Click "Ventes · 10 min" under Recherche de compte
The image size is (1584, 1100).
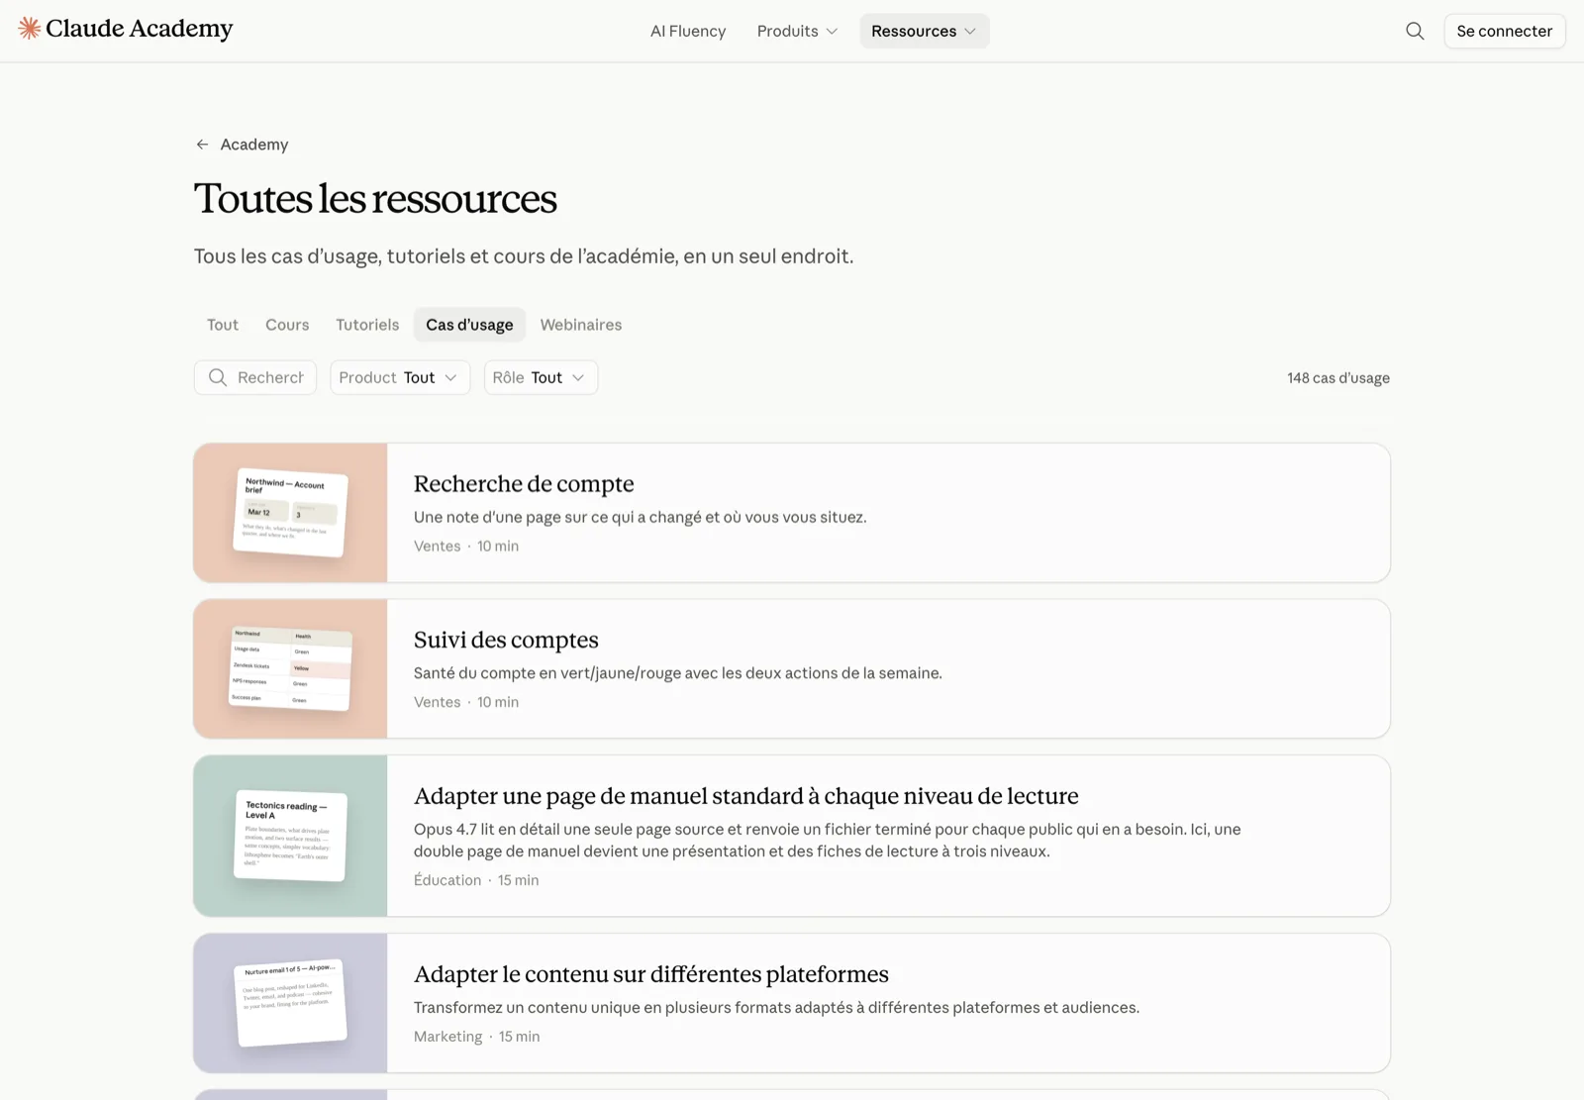tap(466, 547)
